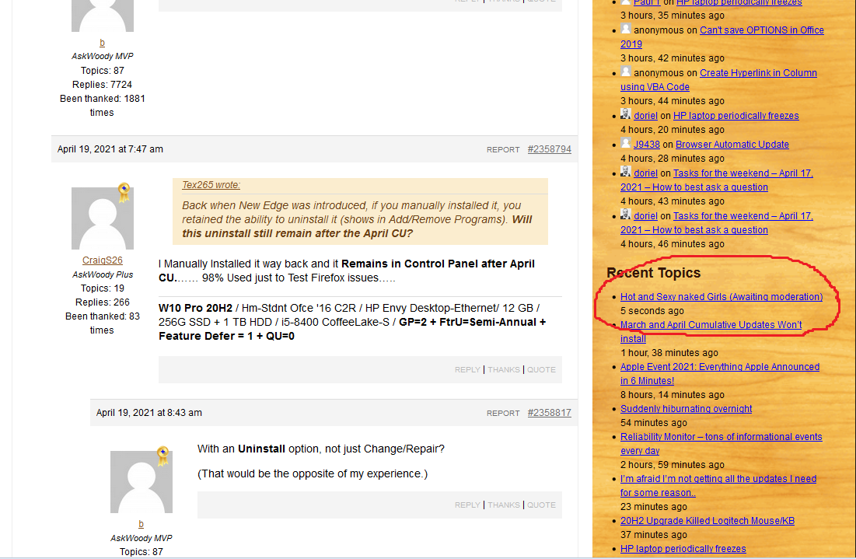The image size is (856, 559).
Task: Open 'HP laptop periodically freezes' in Recent Topics
Action: pos(683,549)
